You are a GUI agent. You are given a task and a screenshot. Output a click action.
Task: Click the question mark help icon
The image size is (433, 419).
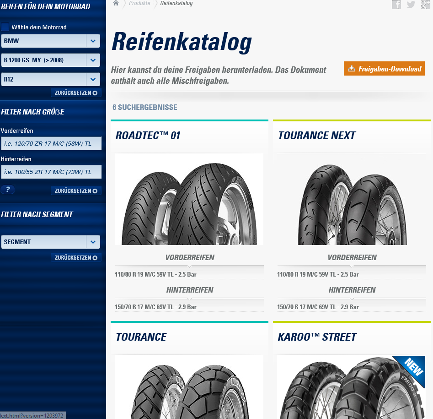7,190
